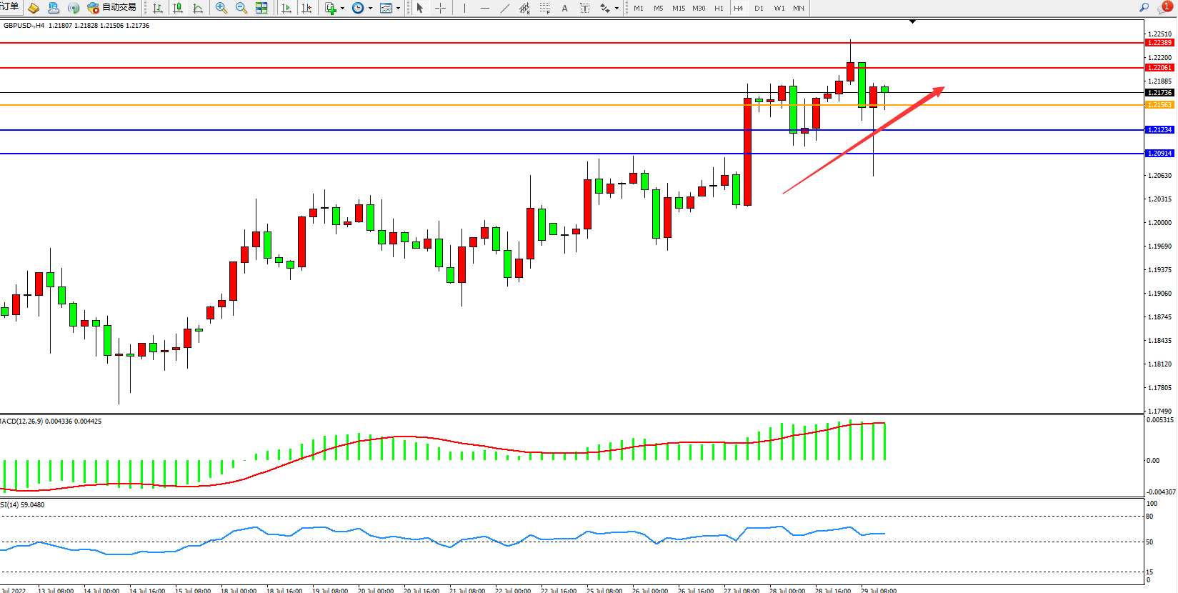Image resolution: width=1178 pixels, height=593 pixels.
Task: Open the search magnifier at top right
Action: point(1144,8)
